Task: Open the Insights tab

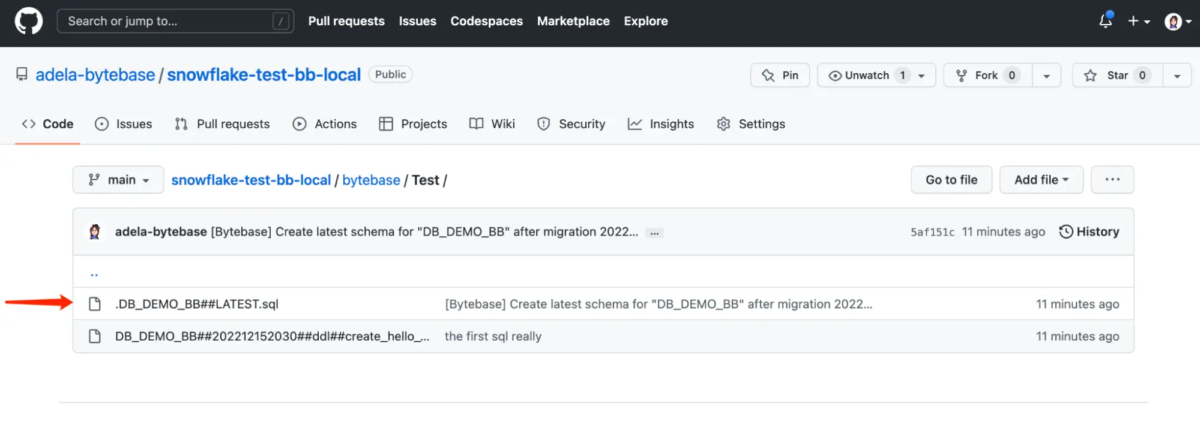Action: [x=661, y=124]
